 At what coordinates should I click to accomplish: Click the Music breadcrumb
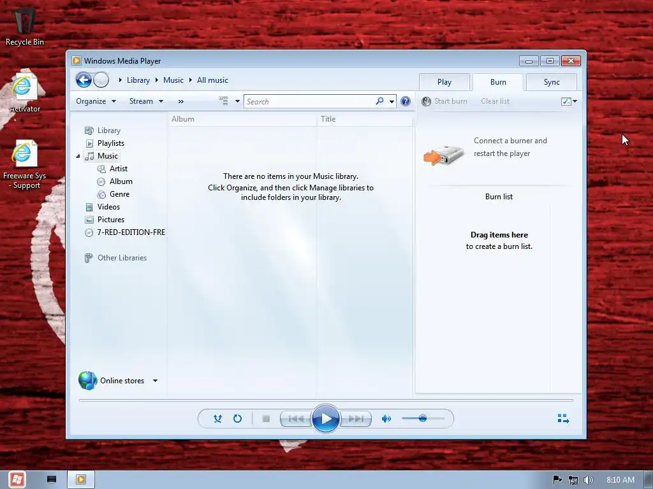pos(173,80)
